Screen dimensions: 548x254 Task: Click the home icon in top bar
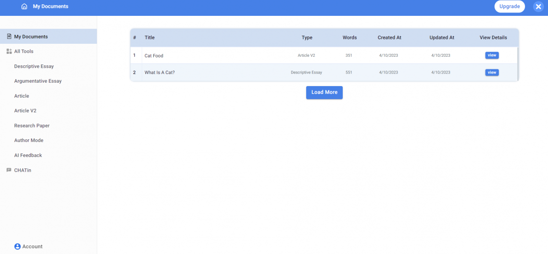coord(25,7)
